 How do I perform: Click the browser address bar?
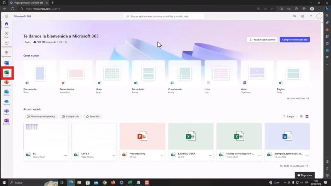coord(137,9)
